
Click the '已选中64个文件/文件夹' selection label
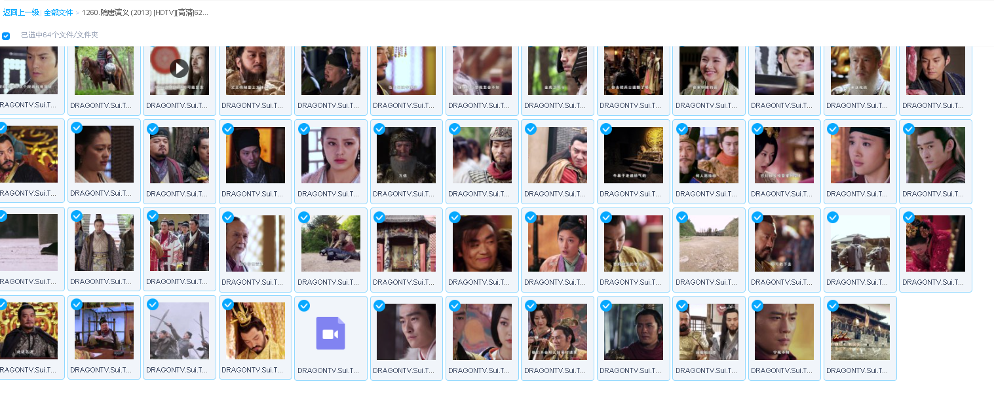click(59, 35)
